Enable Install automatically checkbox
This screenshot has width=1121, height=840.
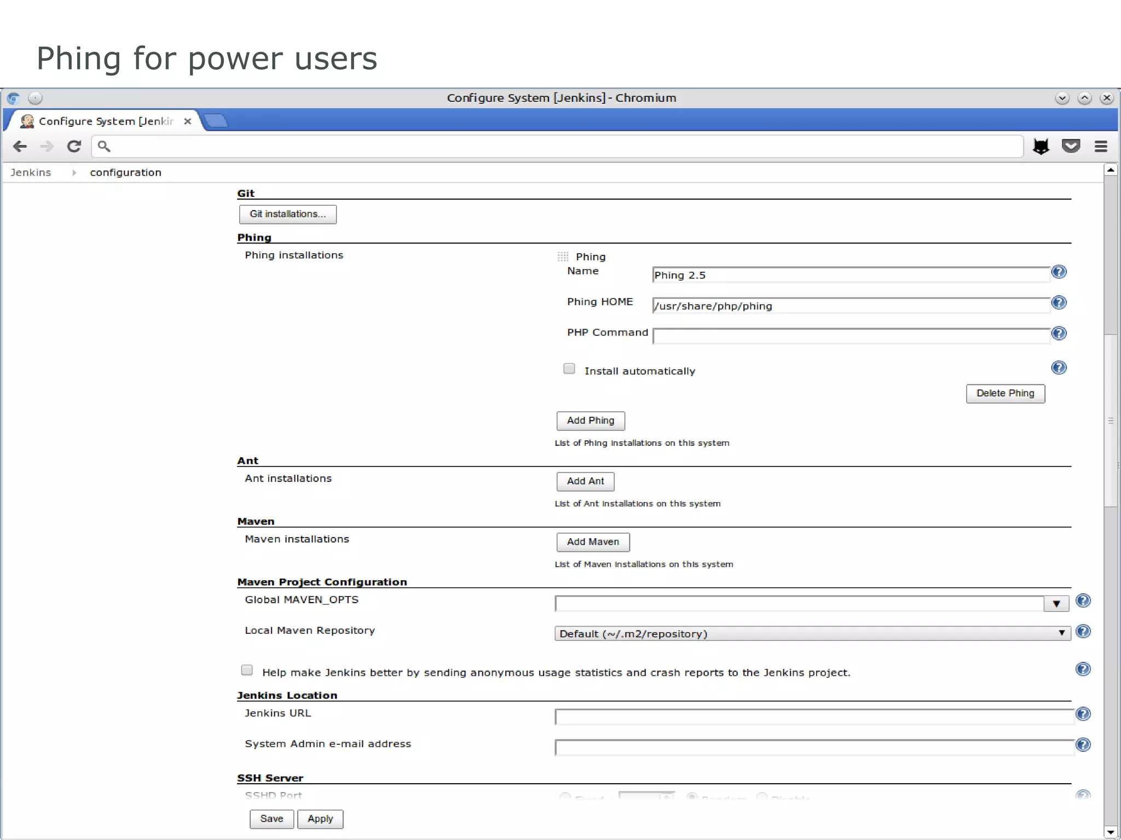569,369
